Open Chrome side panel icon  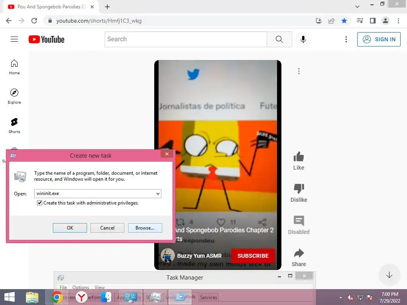point(373,21)
